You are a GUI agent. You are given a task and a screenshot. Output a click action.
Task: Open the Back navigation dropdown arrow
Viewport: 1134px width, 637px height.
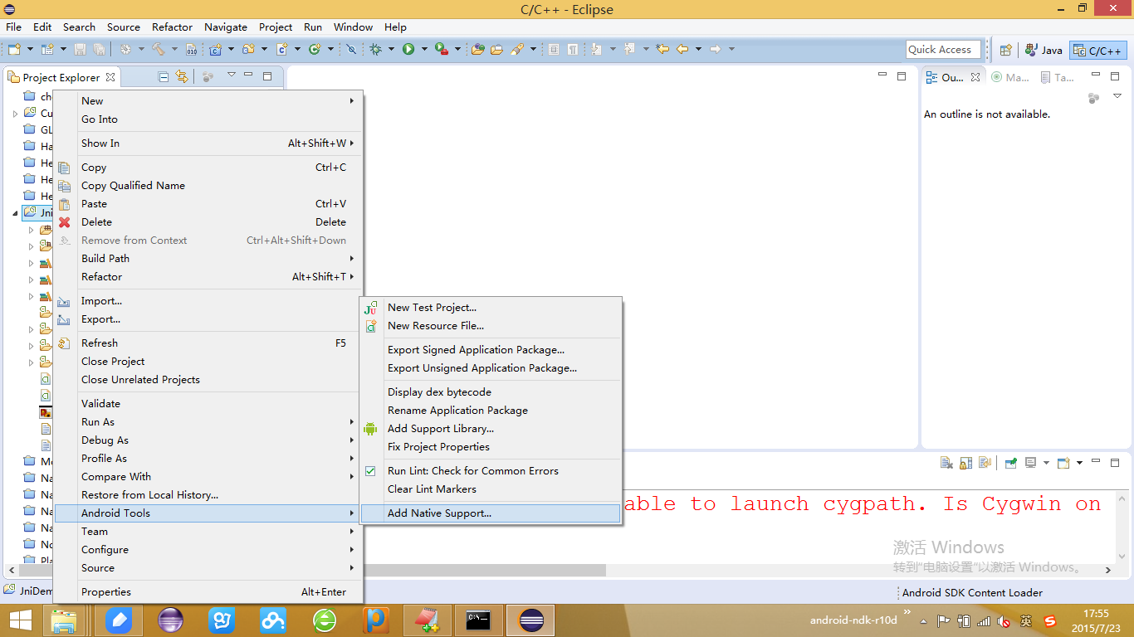click(x=698, y=49)
